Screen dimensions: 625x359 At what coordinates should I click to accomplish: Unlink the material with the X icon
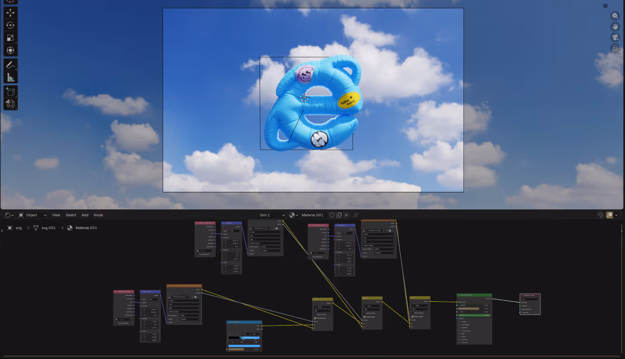point(346,215)
